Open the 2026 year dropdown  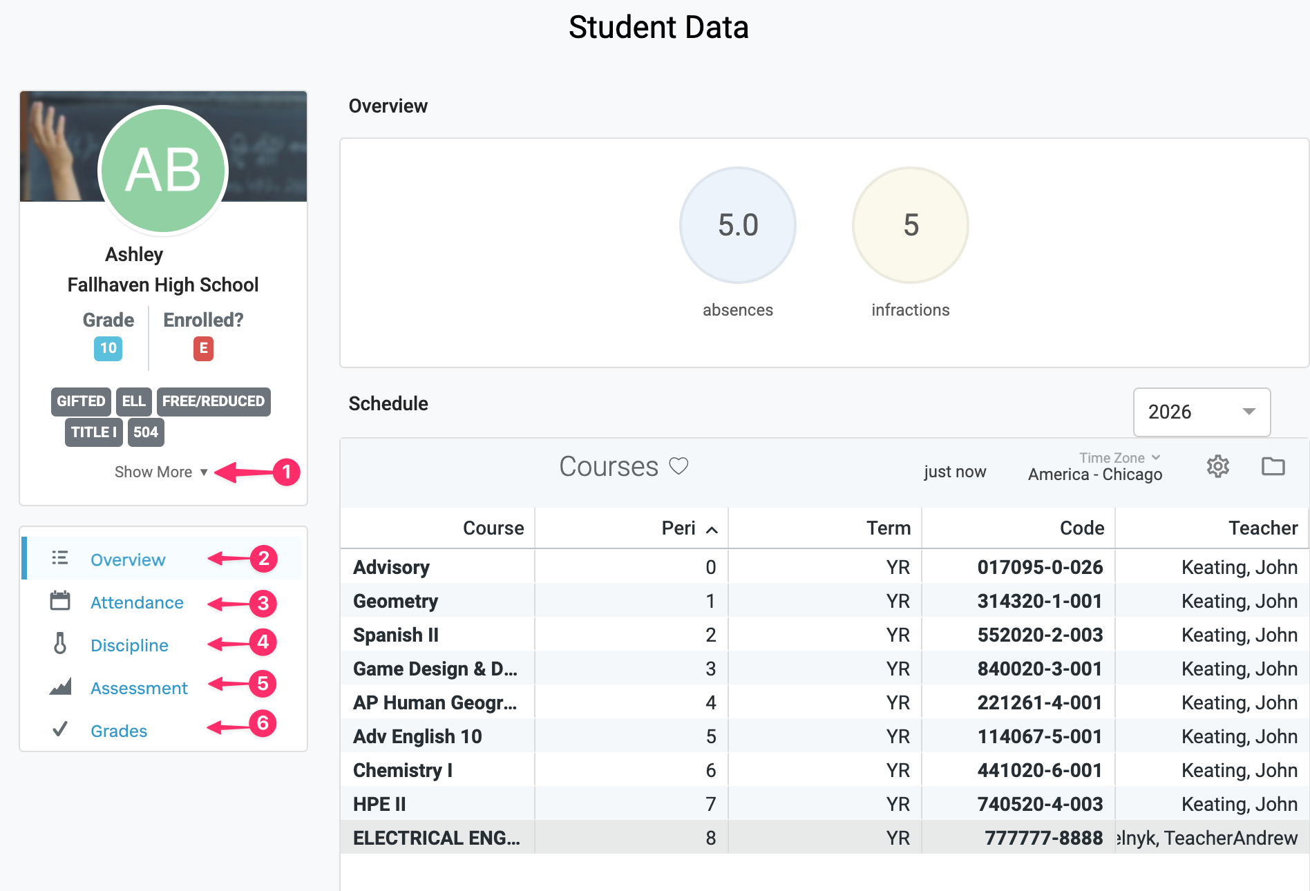click(x=1201, y=412)
